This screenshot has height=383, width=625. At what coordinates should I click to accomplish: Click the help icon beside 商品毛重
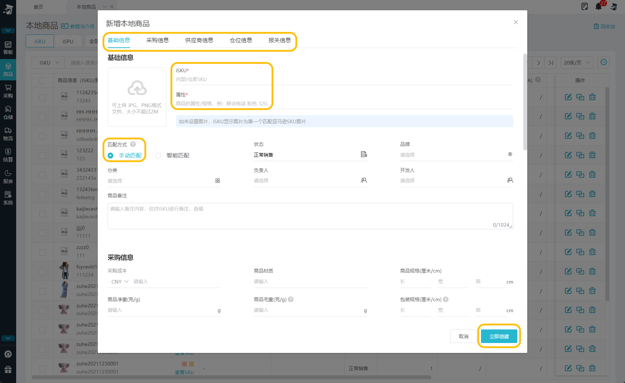[x=291, y=299]
